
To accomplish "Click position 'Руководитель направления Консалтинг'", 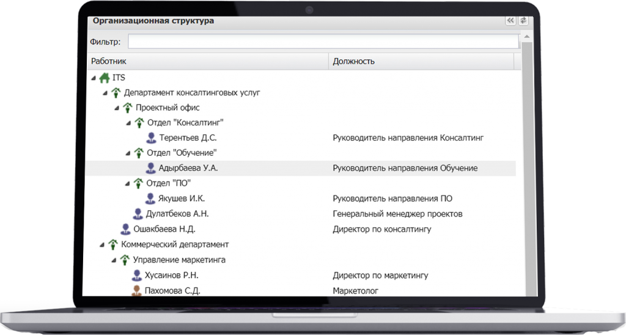I will click(408, 138).
